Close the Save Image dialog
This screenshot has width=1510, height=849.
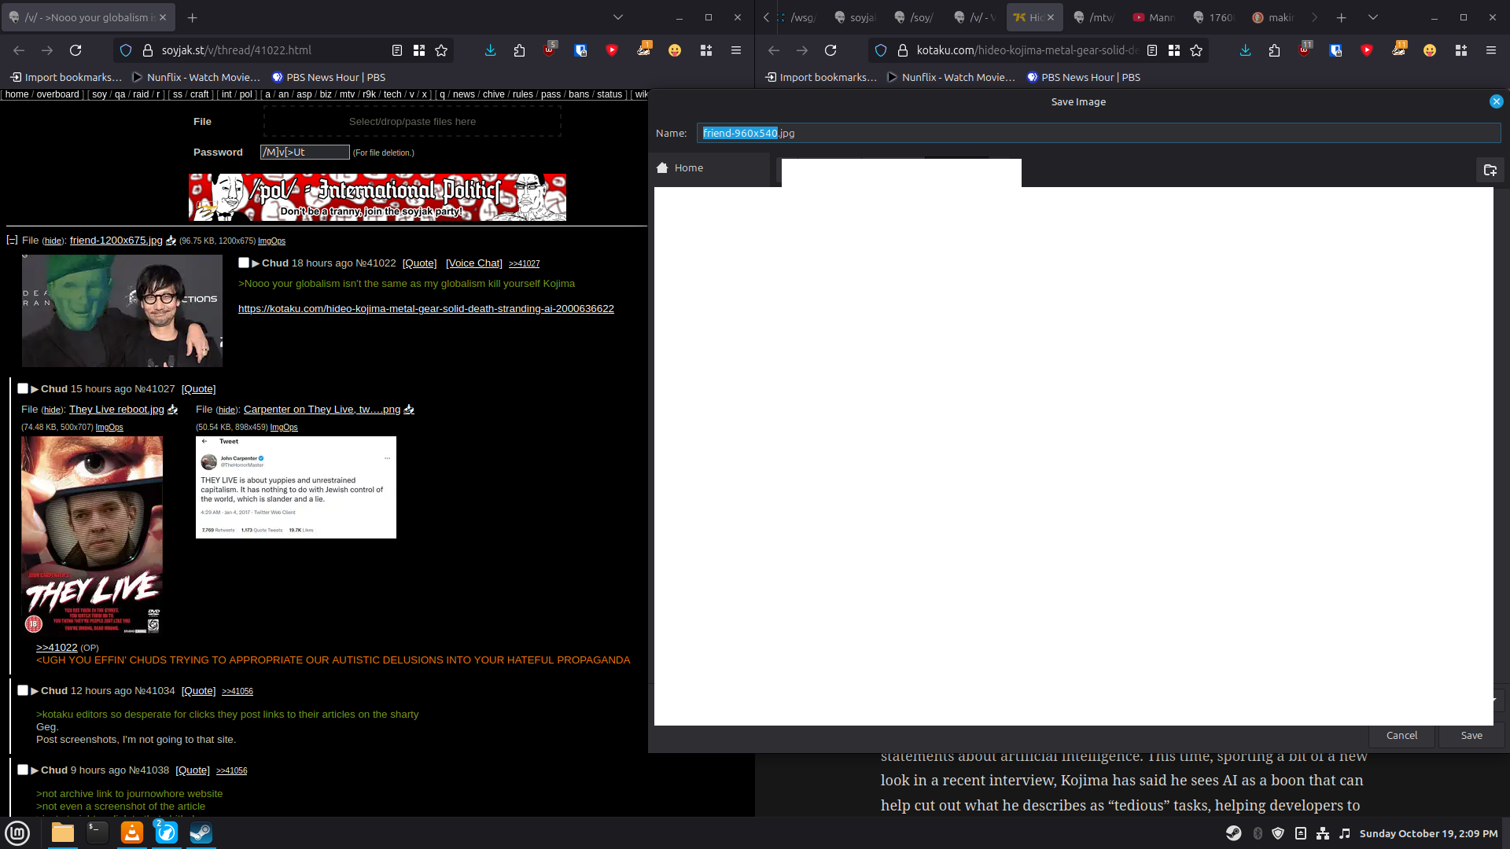(1496, 101)
